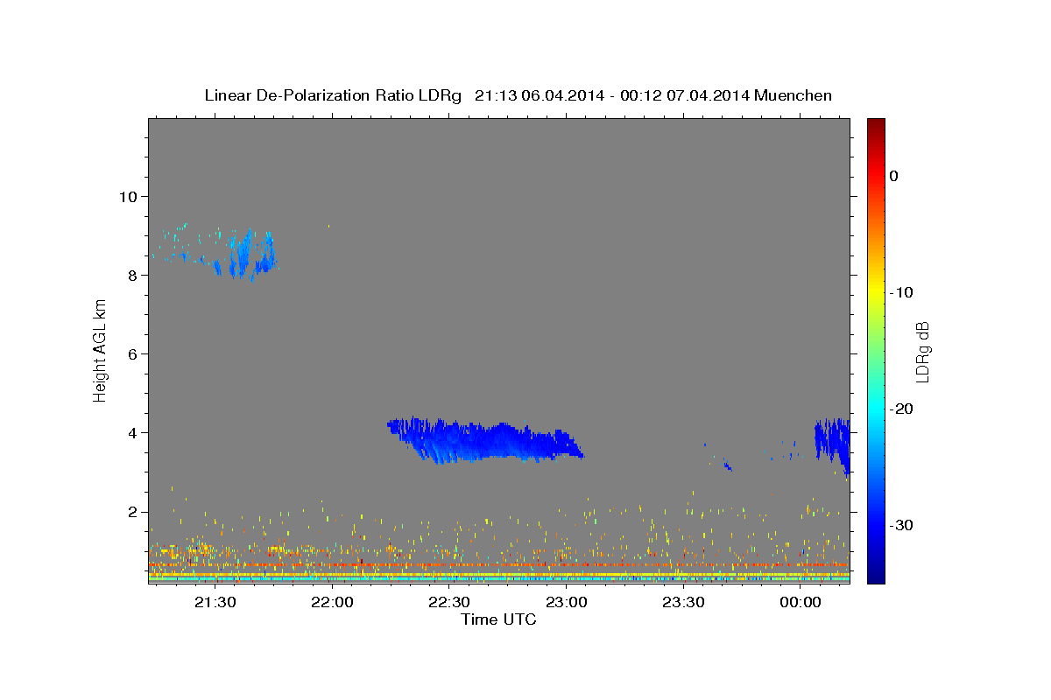The width and height of the screenshot is (1051, 700).
Task: Click the dark blue bottom of colorbar
Action: click(876, 576)
